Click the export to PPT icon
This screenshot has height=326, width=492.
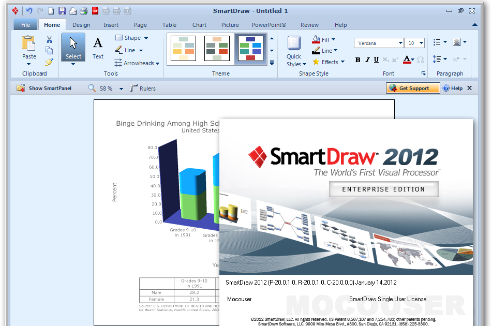pyautogui.click(x=117, y=11)
